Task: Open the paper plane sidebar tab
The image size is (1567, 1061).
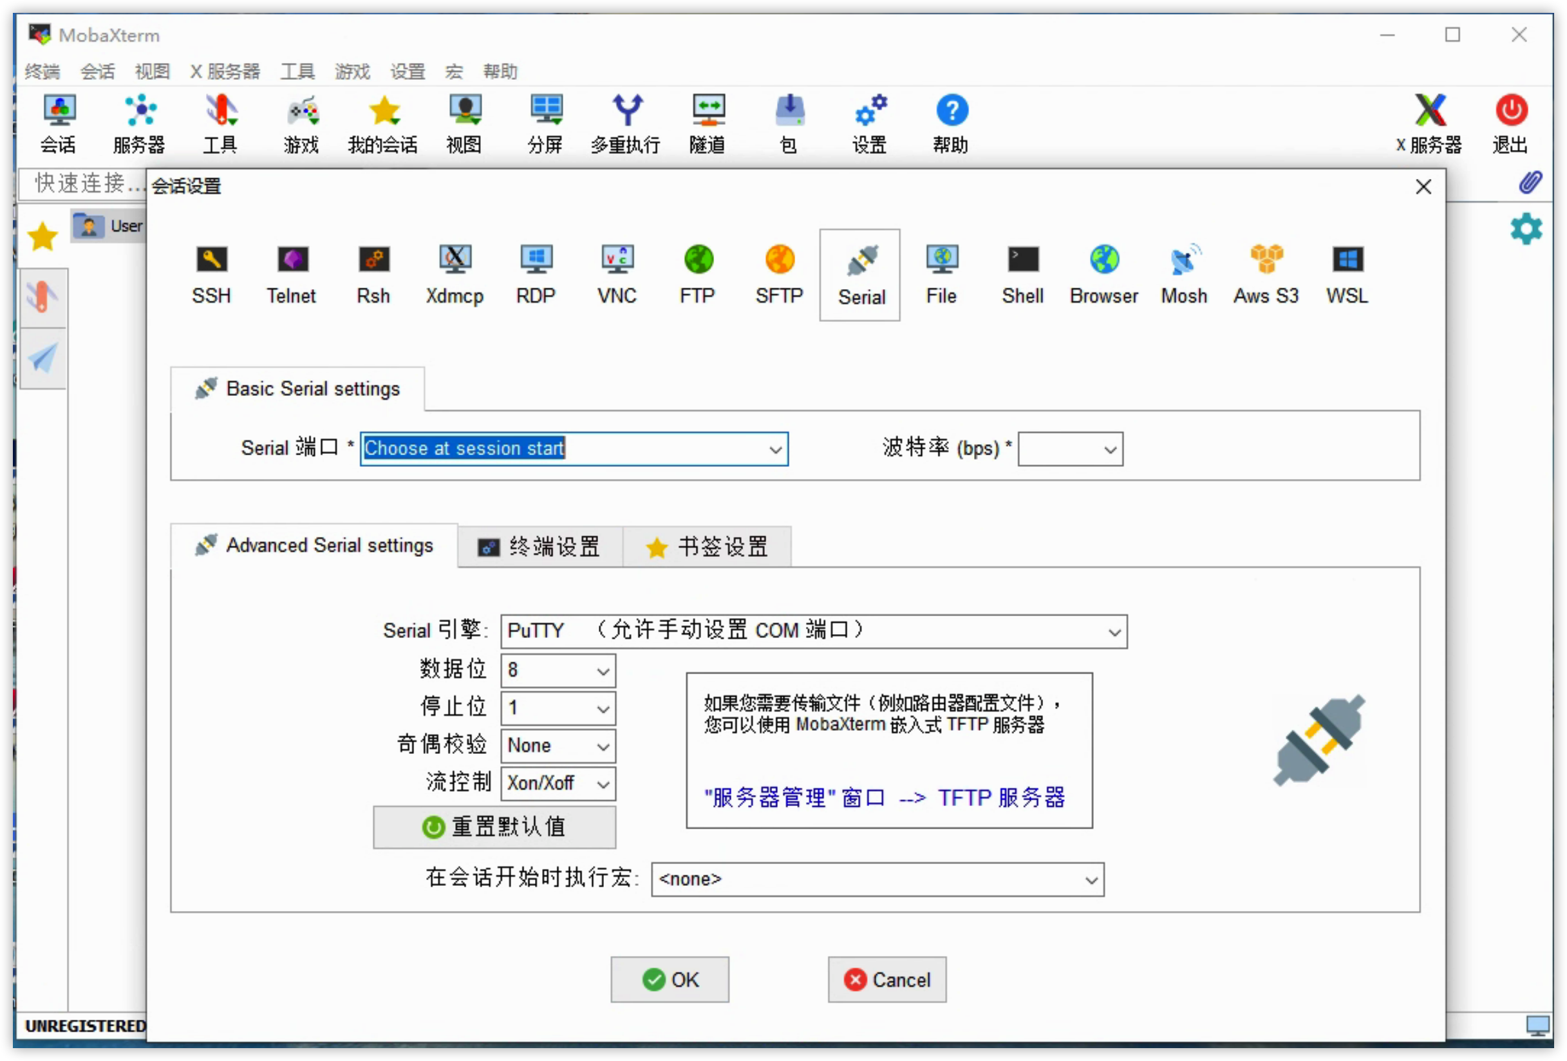Action: click(42, 358)
